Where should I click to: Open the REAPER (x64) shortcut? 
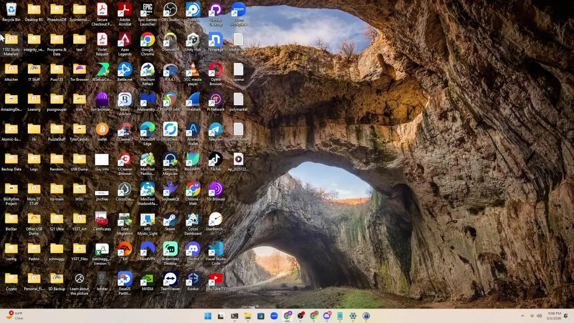pyautogui.click(x=170, y=102)
